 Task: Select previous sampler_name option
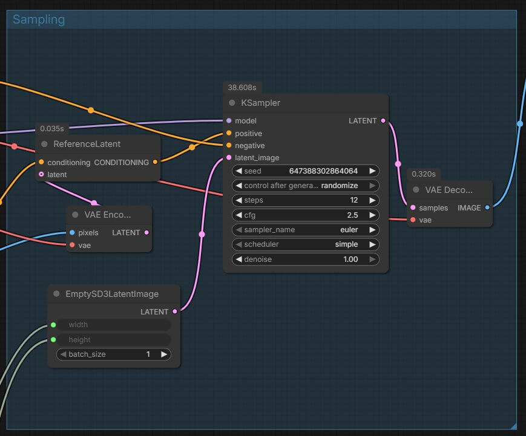tap(238, 230)
